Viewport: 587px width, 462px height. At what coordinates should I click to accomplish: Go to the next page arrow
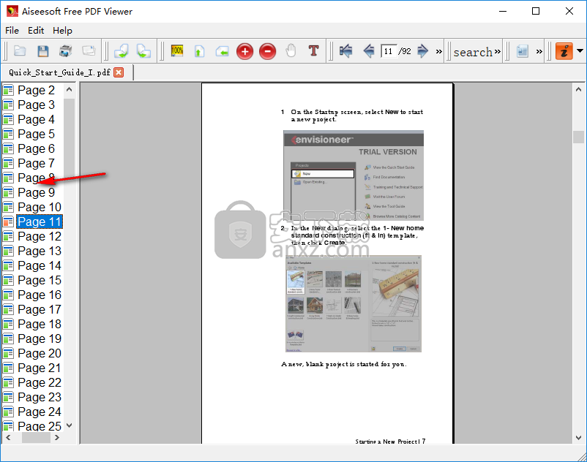pyautogui.click(x=422, y=51)
